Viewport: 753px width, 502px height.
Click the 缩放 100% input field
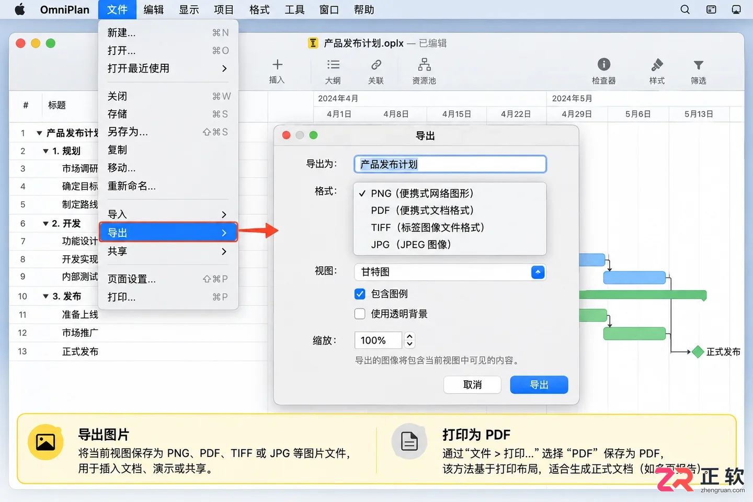378,340
